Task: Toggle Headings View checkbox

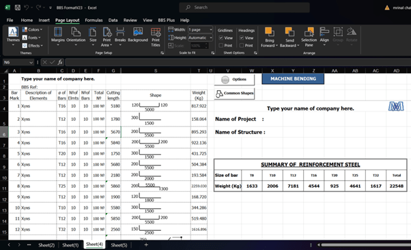Action: coord(242,38)
